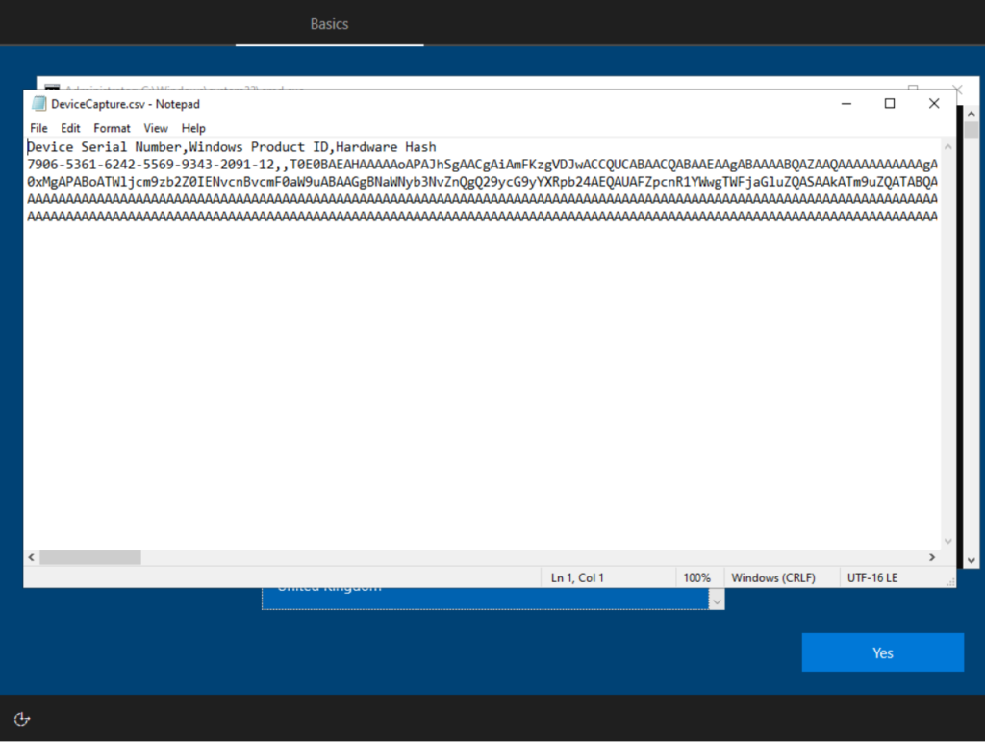Click the zoom level indicator showing 100%

click(x=699, y=576)
